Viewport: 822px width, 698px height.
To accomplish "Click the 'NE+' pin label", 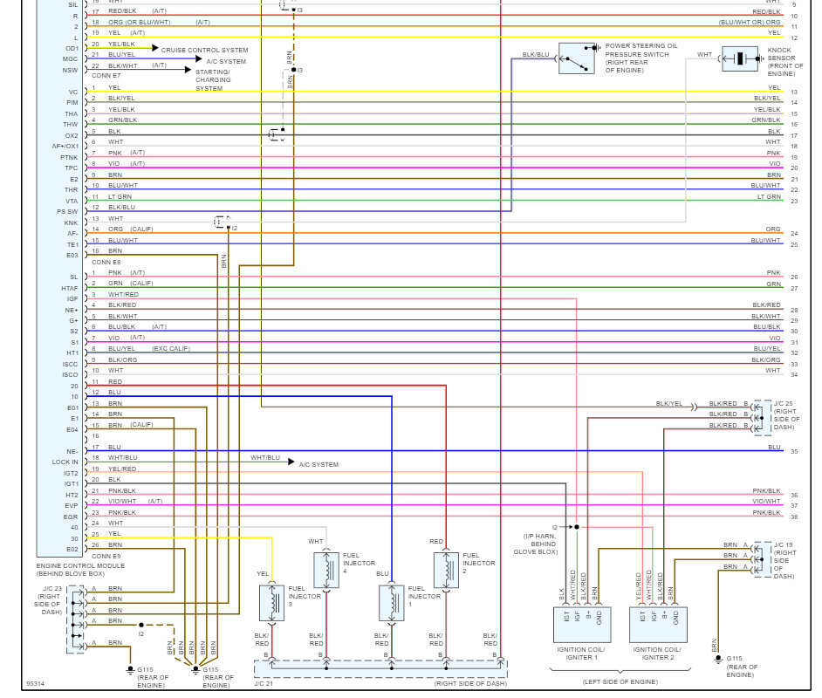I will [x=72, y=311].
